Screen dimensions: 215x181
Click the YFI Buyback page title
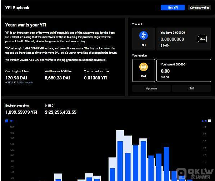(x=17, y=8)
